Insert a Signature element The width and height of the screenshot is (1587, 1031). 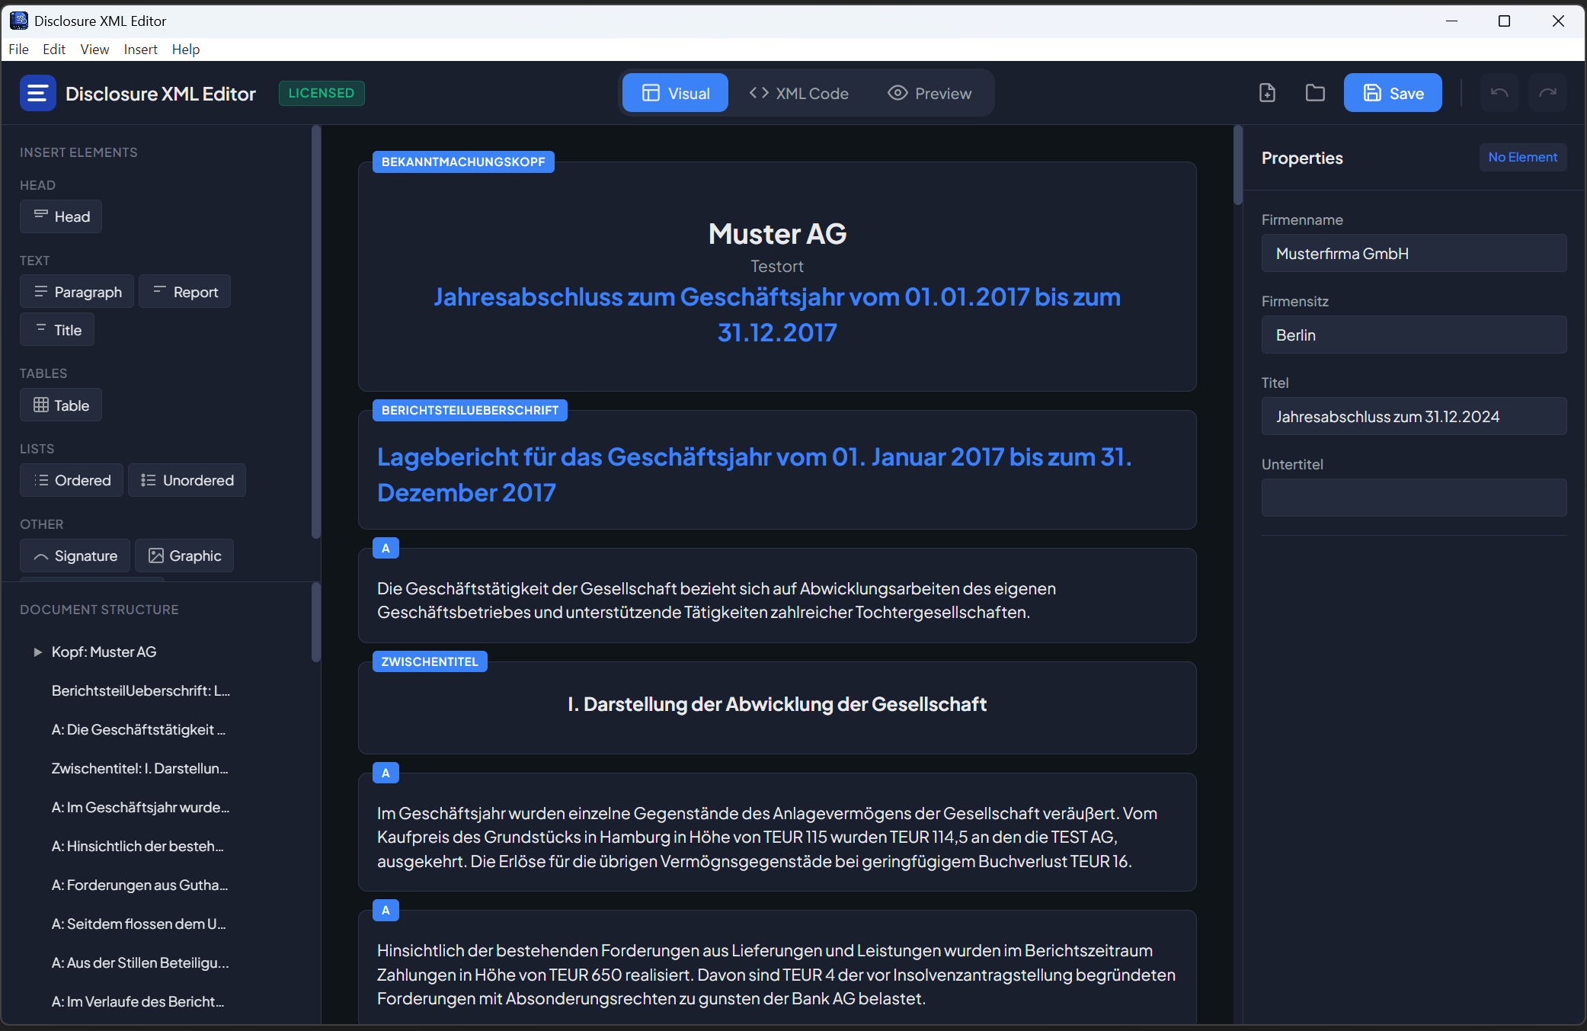click(x=75, y=556)
